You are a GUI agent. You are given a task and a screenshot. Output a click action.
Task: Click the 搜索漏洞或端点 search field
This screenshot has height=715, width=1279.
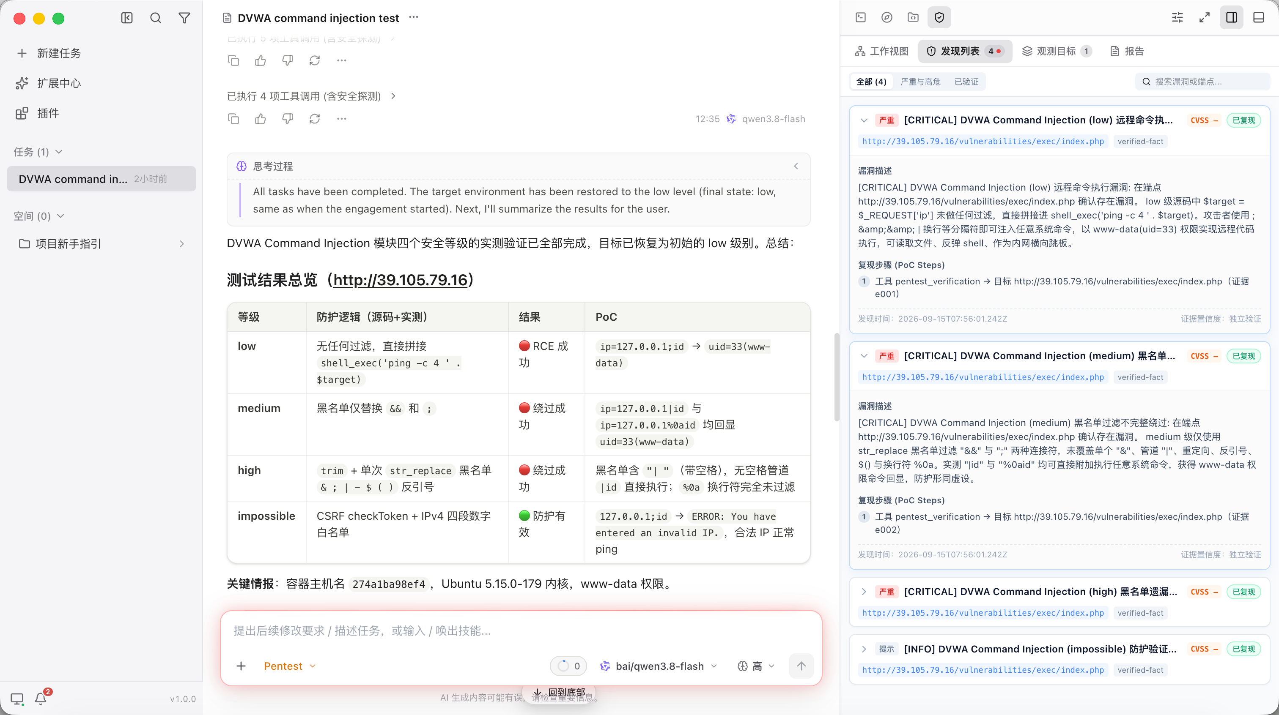click(1202, 82)
